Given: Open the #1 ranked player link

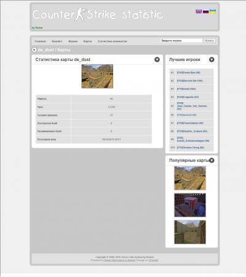Looking at the screenshot, I should pyautogui.click(x=189, y=73).
